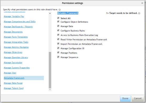The height and width of the screenshot is (103, 146).
Task: Select Manage Metrics Navigator category
Action: (16, 47)
